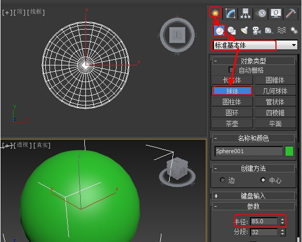Collapse the 参数 rollout
This screenshot has width=302, height=242.
tap(254, 207)
